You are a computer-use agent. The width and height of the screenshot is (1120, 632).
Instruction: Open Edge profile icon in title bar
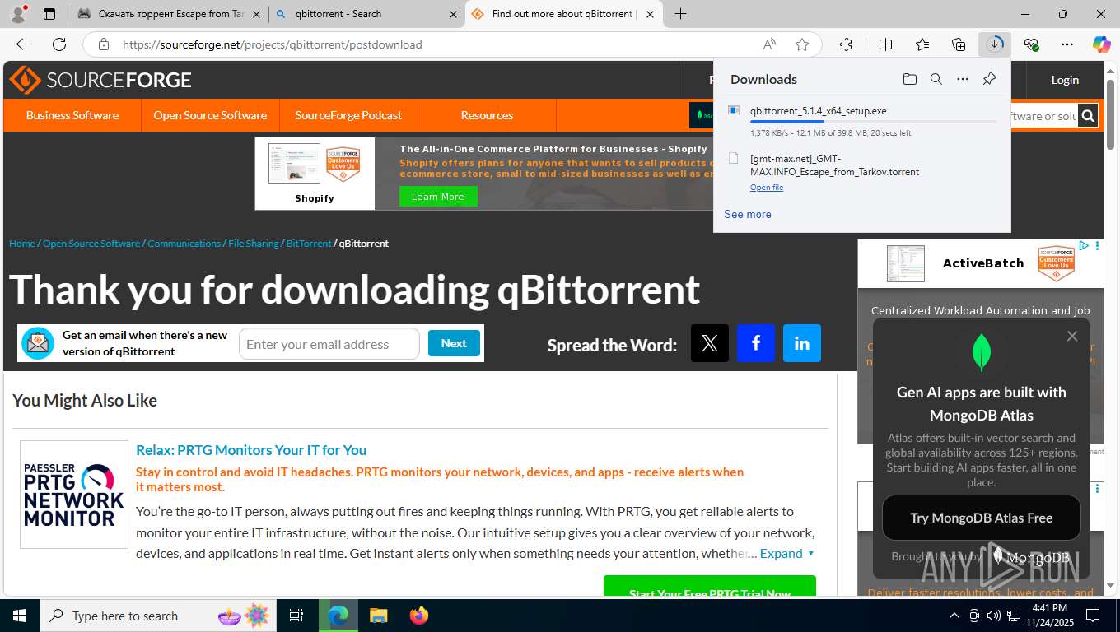[17, 14]
